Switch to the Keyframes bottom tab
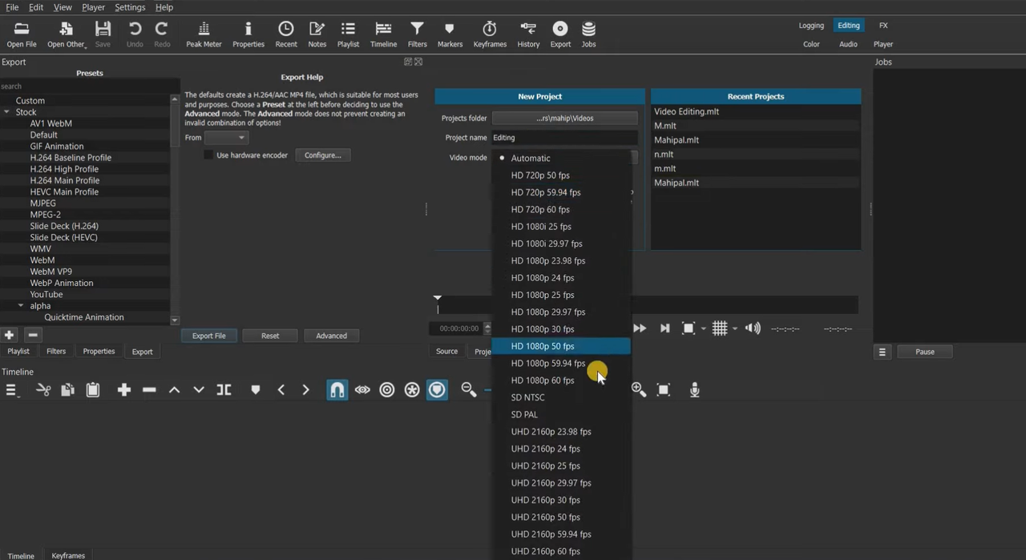 tap(68, 555)
